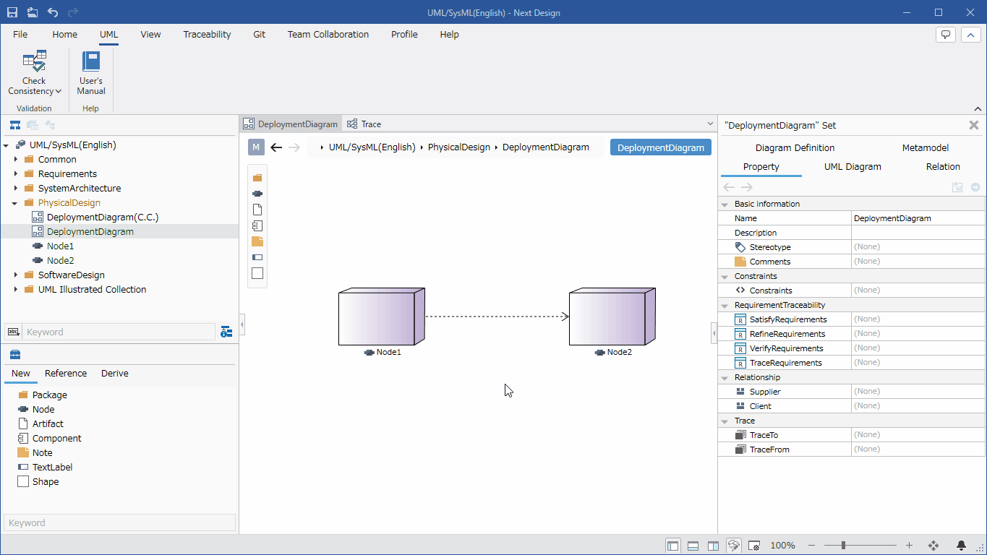Open the Relation inspector tab

click(943, 166)
